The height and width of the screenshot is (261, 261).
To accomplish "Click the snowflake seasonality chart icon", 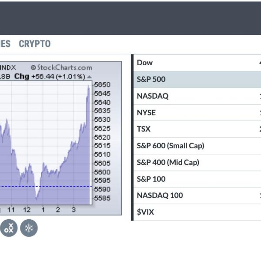I will point(29,228).
